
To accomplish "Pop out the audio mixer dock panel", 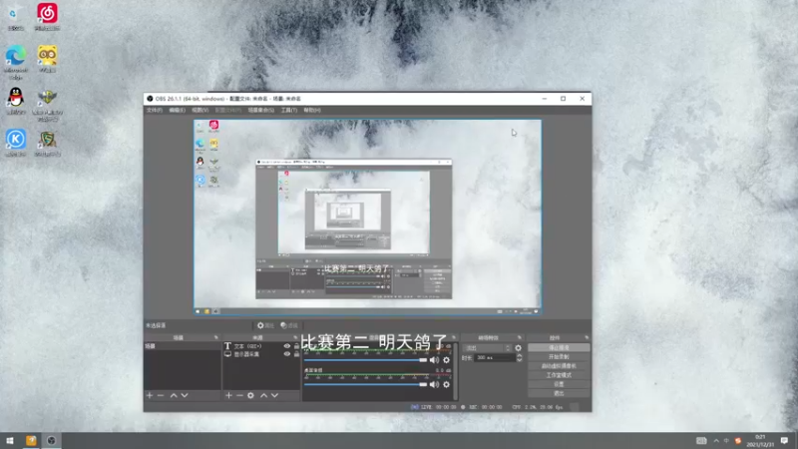I will (x=454, y=337).
